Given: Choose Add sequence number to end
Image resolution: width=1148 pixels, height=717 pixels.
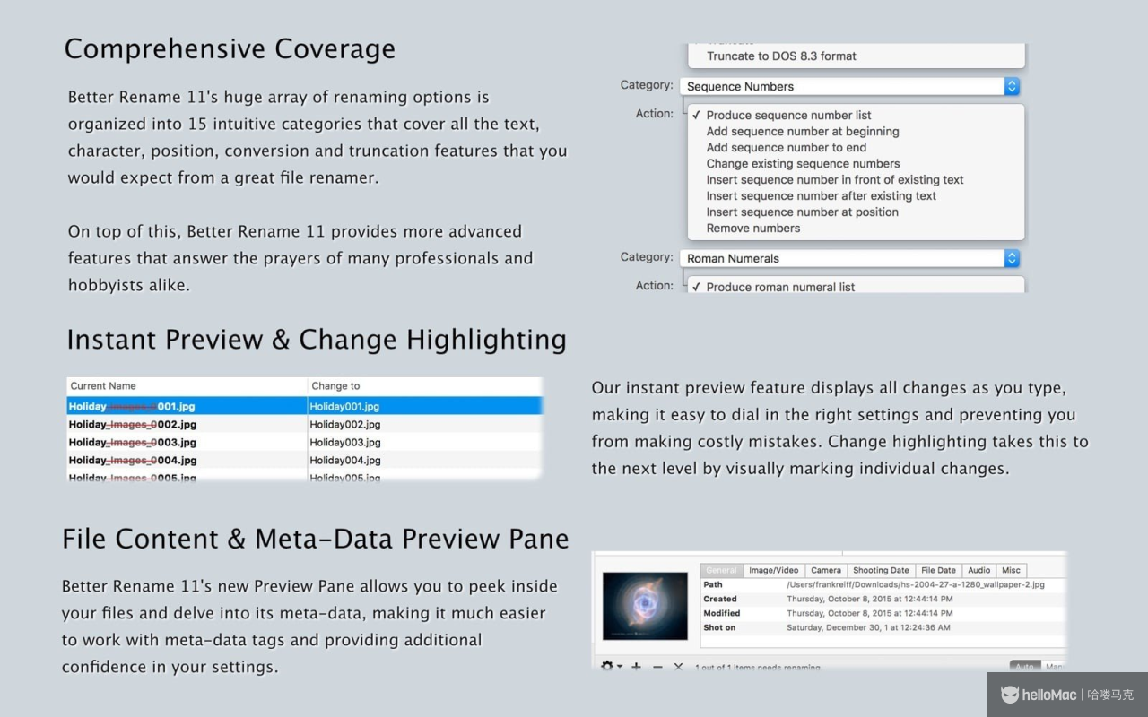Looking at the screenshot, I should [x=787, y=147].
